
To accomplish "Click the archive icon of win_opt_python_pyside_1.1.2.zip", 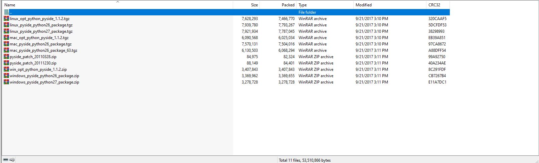I will click(6, 69).
